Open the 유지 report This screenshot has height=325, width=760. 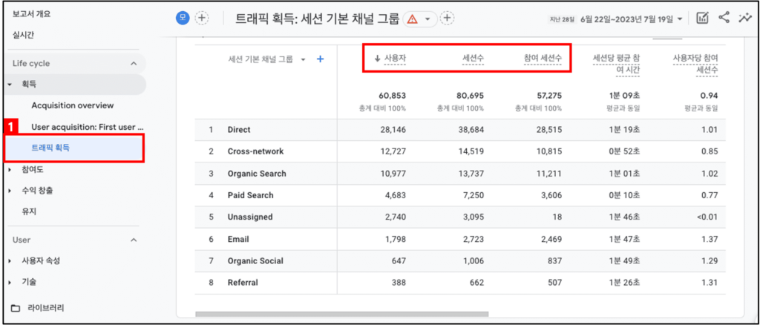pyautogui.click(x=29, y=211)
